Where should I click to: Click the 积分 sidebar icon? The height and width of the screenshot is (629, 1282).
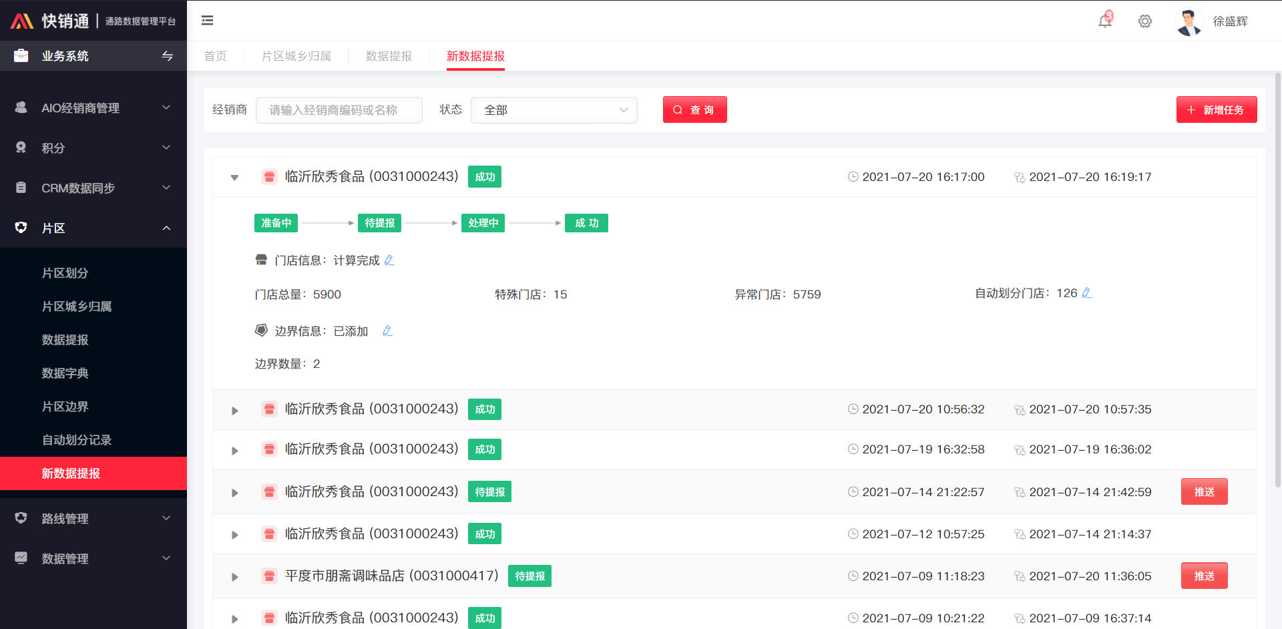(x=21, y=148)
